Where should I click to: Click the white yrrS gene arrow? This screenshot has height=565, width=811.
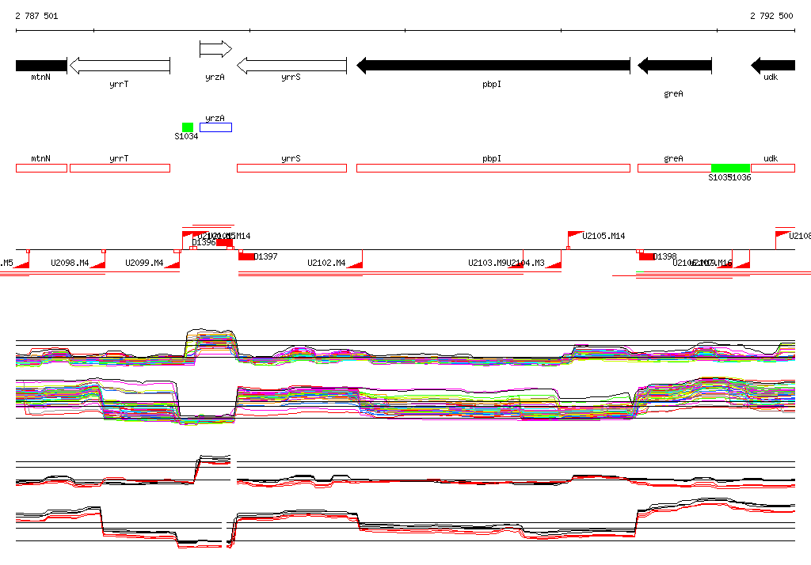(x=291, y=66)
